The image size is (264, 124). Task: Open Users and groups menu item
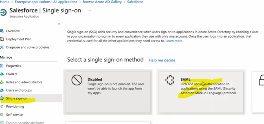tap(19, 90)
